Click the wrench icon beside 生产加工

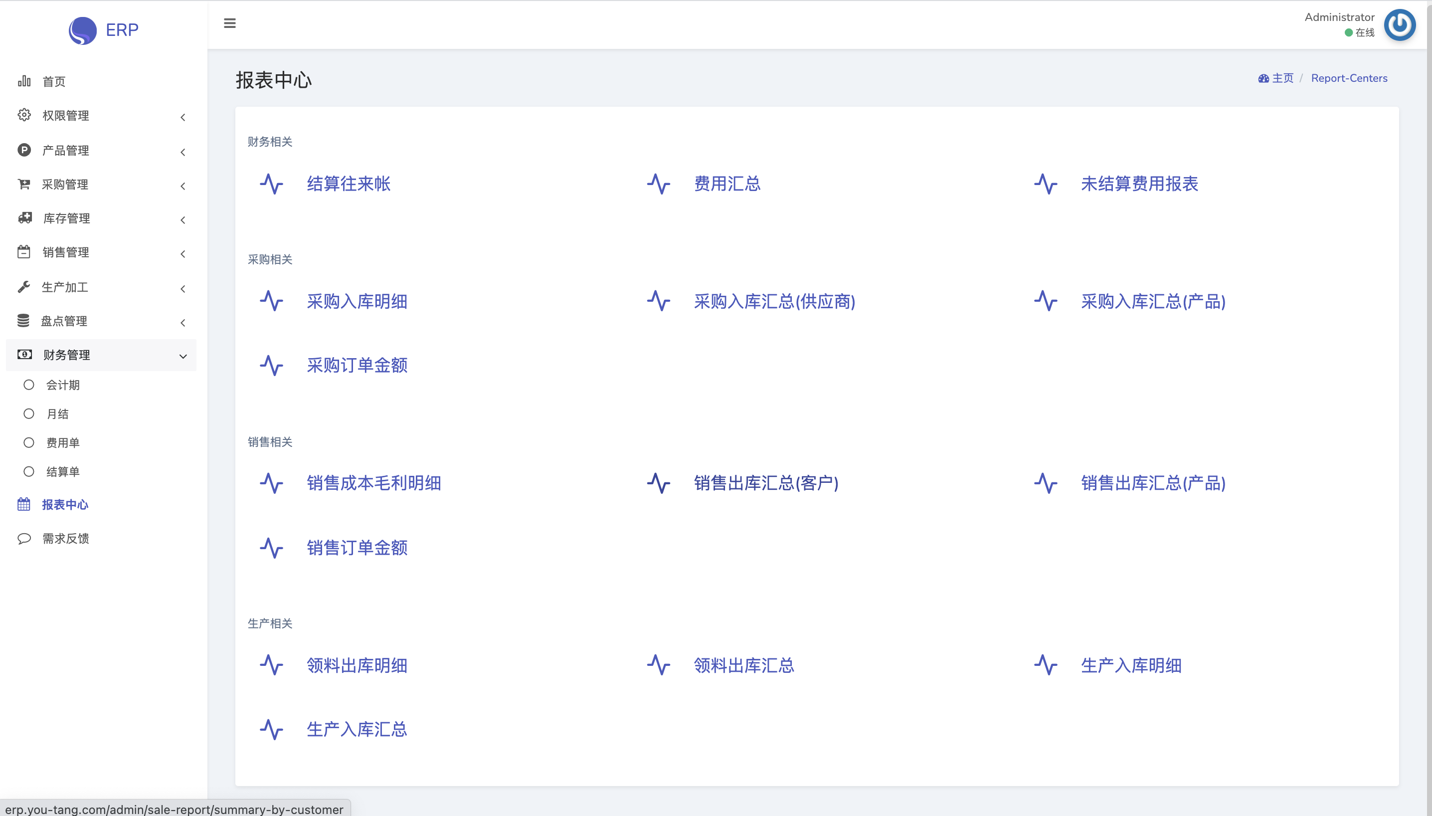point(24,287)
